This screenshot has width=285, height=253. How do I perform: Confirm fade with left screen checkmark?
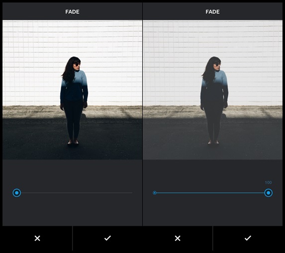point(107,238)
